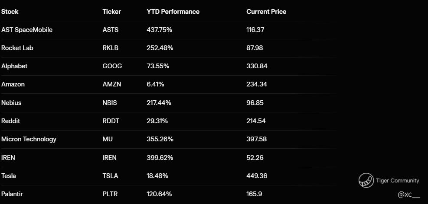Click IREN's 399.62% YTD performance value
Viewport: 428px width, 204px height.
160,157
